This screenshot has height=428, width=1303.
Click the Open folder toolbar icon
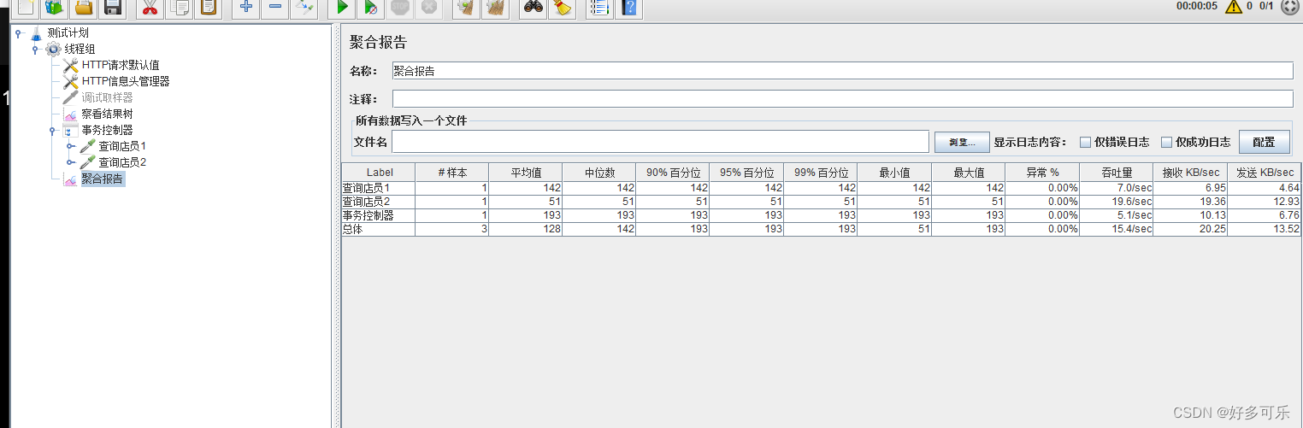84,9
